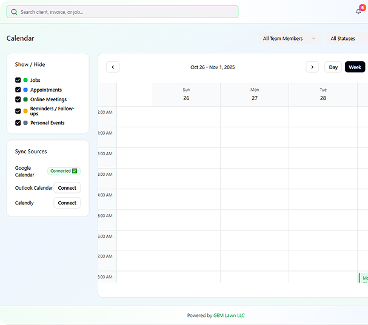Screen dimensions: 368x325
Task: Click the Personal Events label
Action: pyautogui.click(x=47, y=122)
